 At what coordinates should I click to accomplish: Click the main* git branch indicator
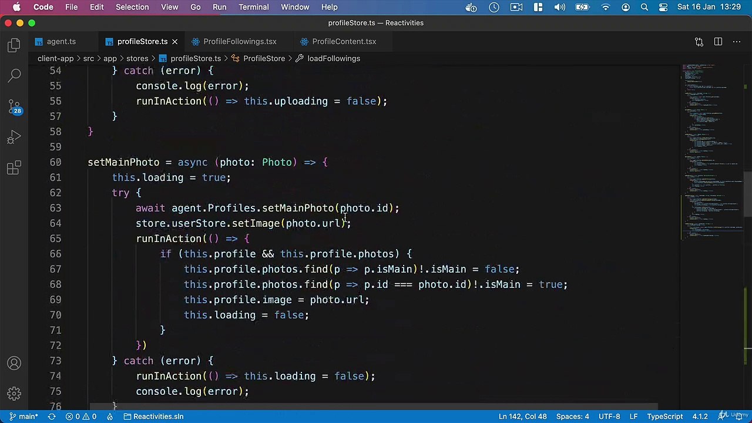(x=23, y=417)
